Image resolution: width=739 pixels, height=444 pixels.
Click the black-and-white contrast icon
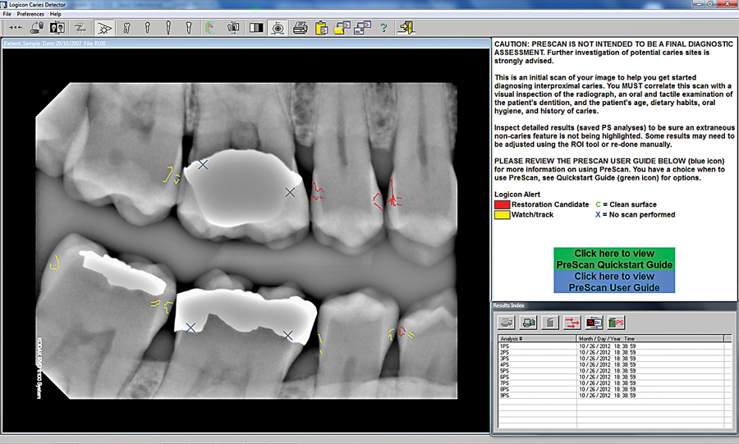256,28
